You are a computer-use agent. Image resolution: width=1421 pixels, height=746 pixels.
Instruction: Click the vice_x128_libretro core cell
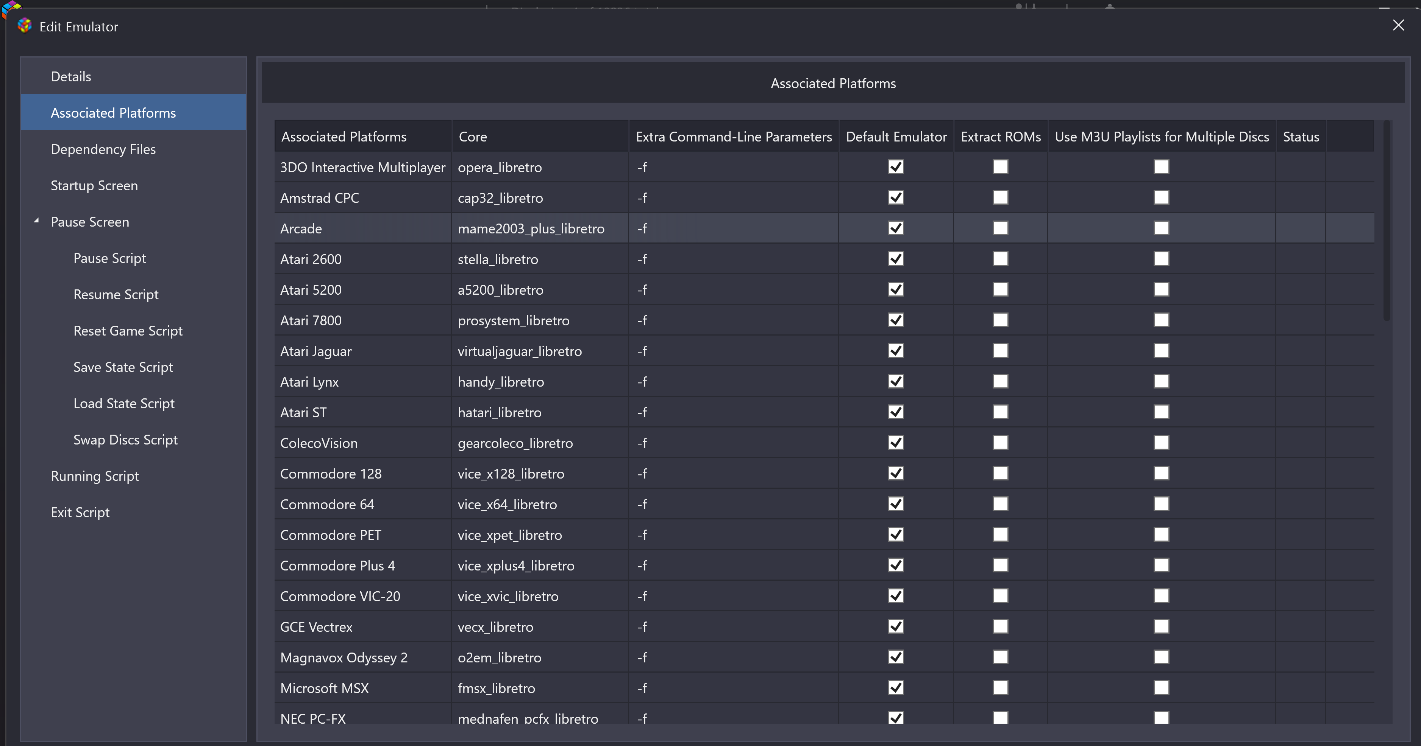(540, 474)
